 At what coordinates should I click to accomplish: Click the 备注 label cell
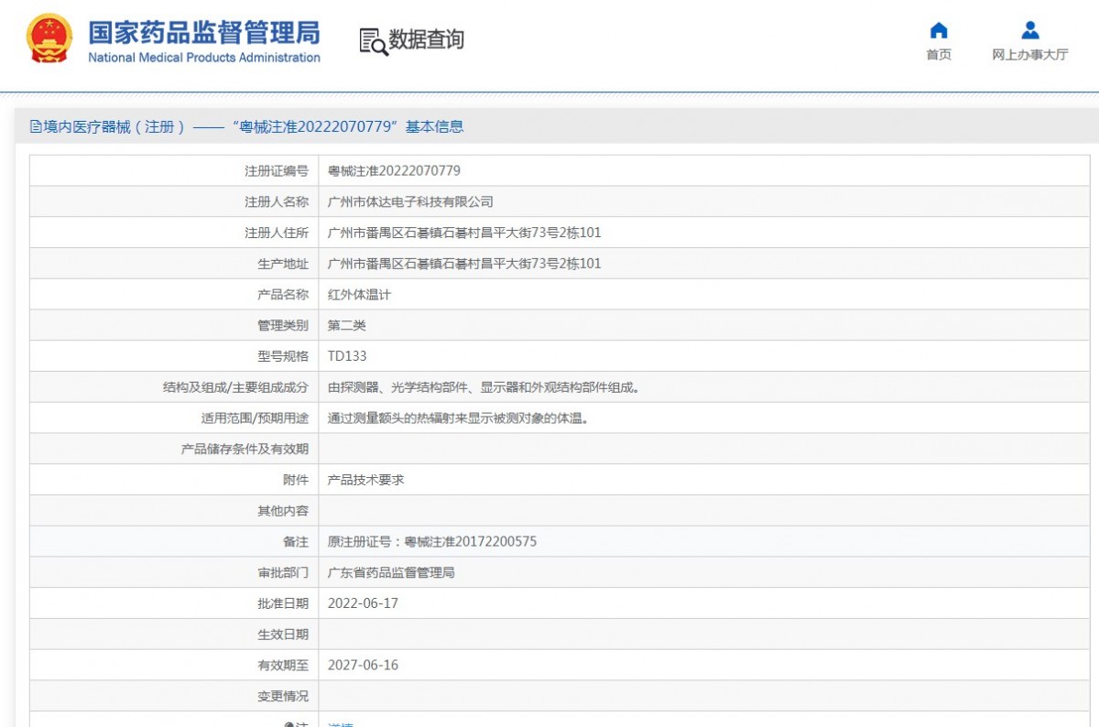174,541
